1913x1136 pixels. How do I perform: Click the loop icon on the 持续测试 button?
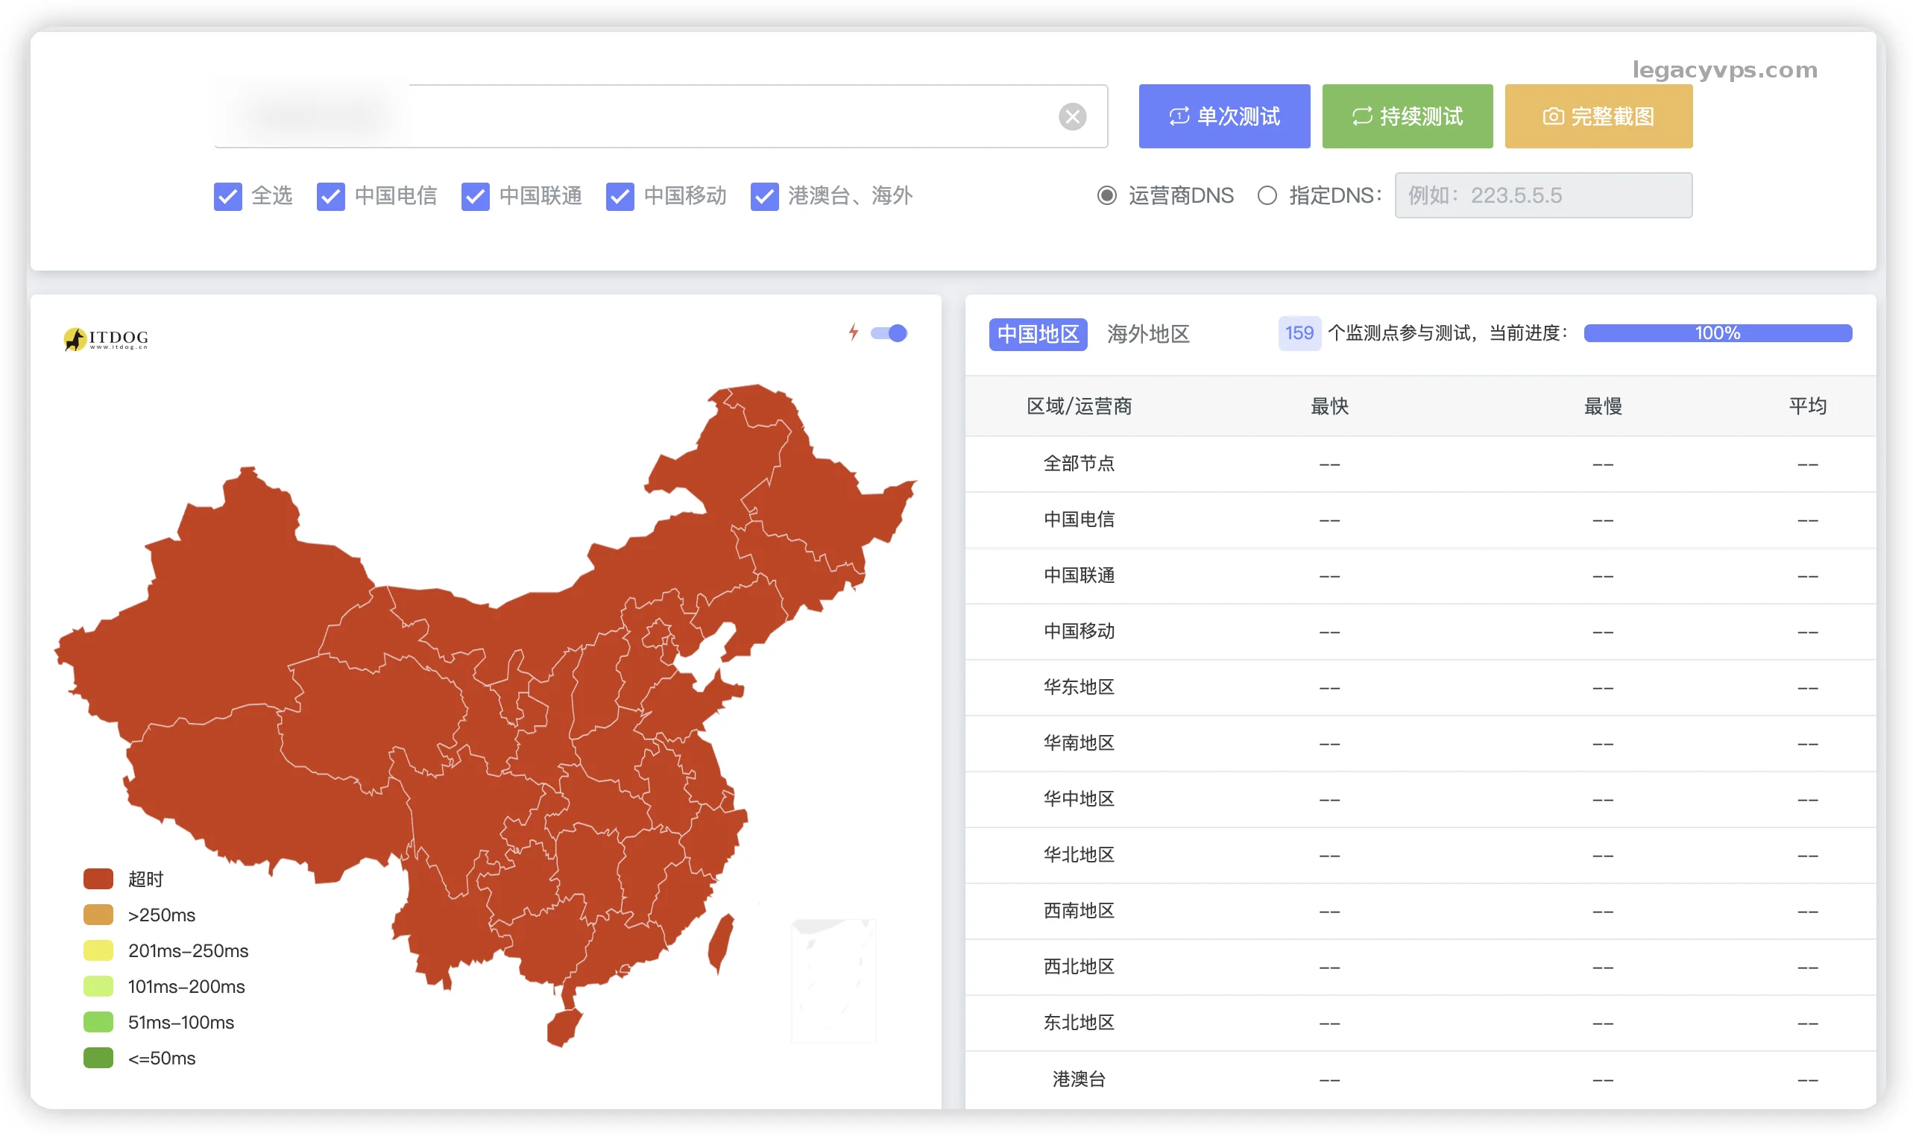coord(1362,116)
